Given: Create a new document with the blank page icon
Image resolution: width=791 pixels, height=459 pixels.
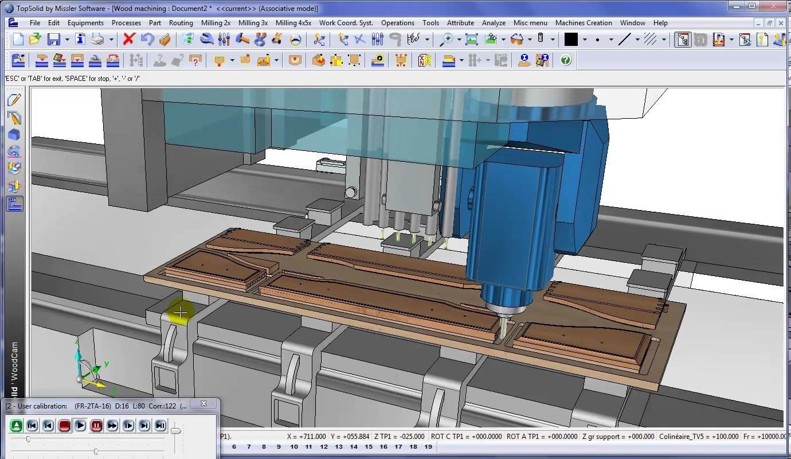Looking at the screenshot, I should (x=18, y=40).
